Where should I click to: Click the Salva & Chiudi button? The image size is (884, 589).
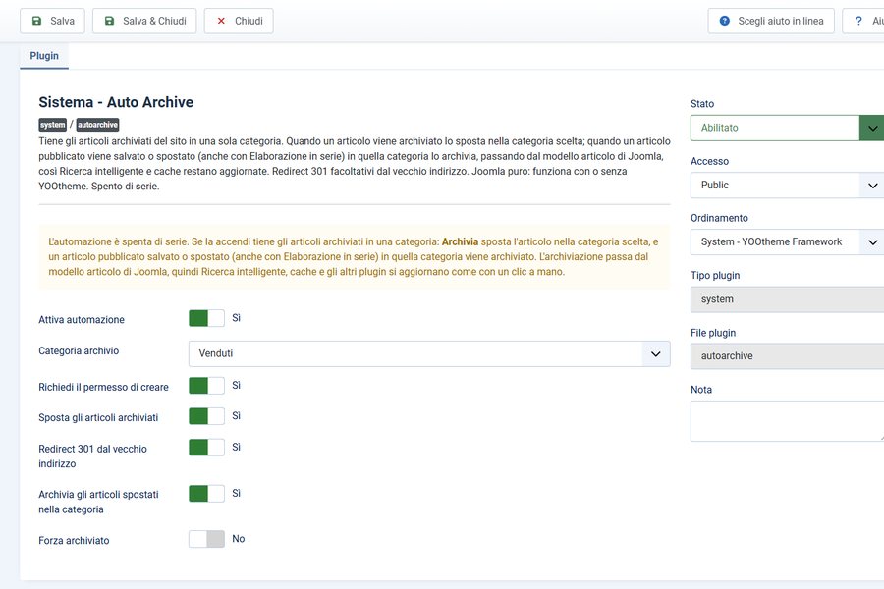[144, 21]
